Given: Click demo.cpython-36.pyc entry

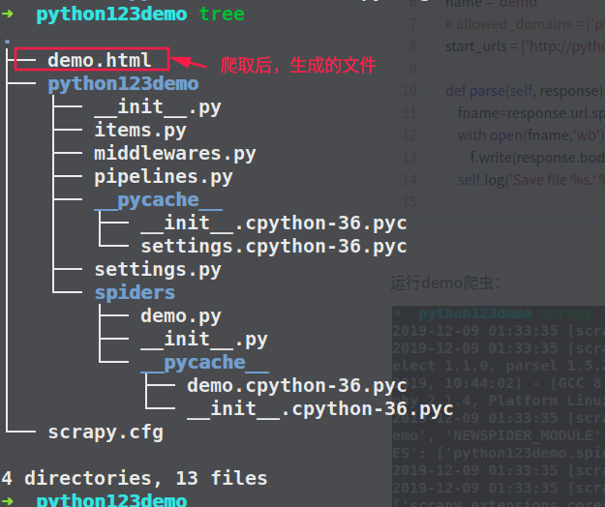Looking at the screenshot, I should (x=297, y=386).
